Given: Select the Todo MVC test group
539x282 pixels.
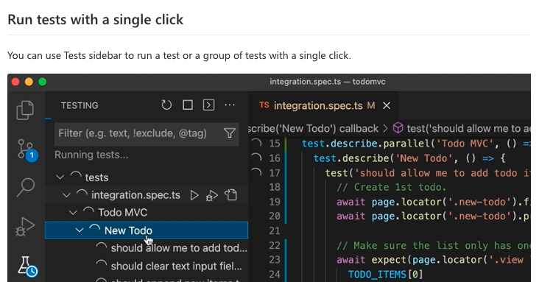Looking at the screenshot, I should pos(147,213).
